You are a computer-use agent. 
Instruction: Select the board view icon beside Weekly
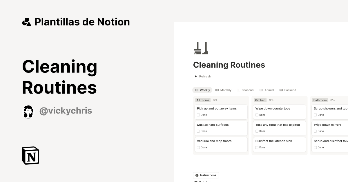click(x=196, y=90)
